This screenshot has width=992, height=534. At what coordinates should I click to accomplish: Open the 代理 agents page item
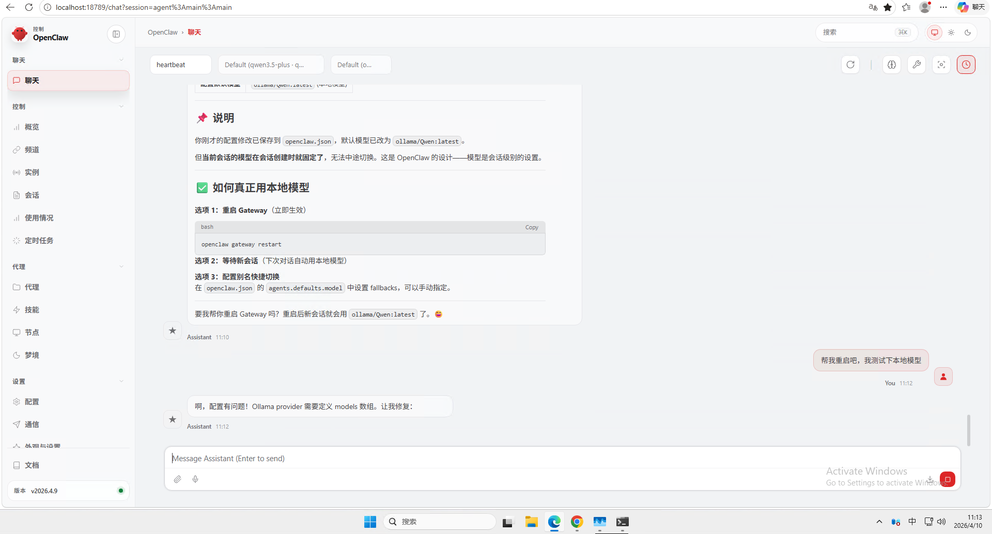(x=68, y=287)
